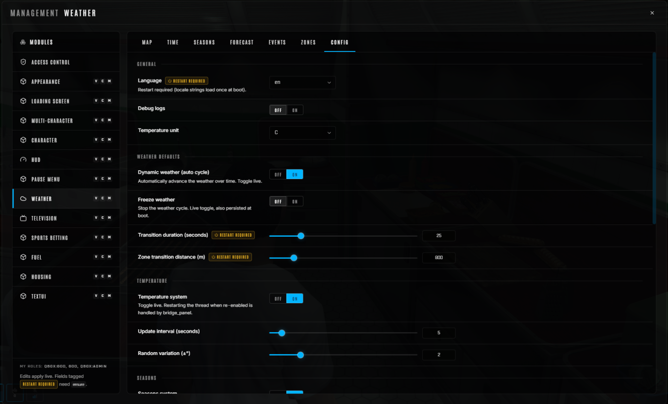
Task: Go to the EVENTS tab
Action: pyautogui.click(x=277, y=42)
